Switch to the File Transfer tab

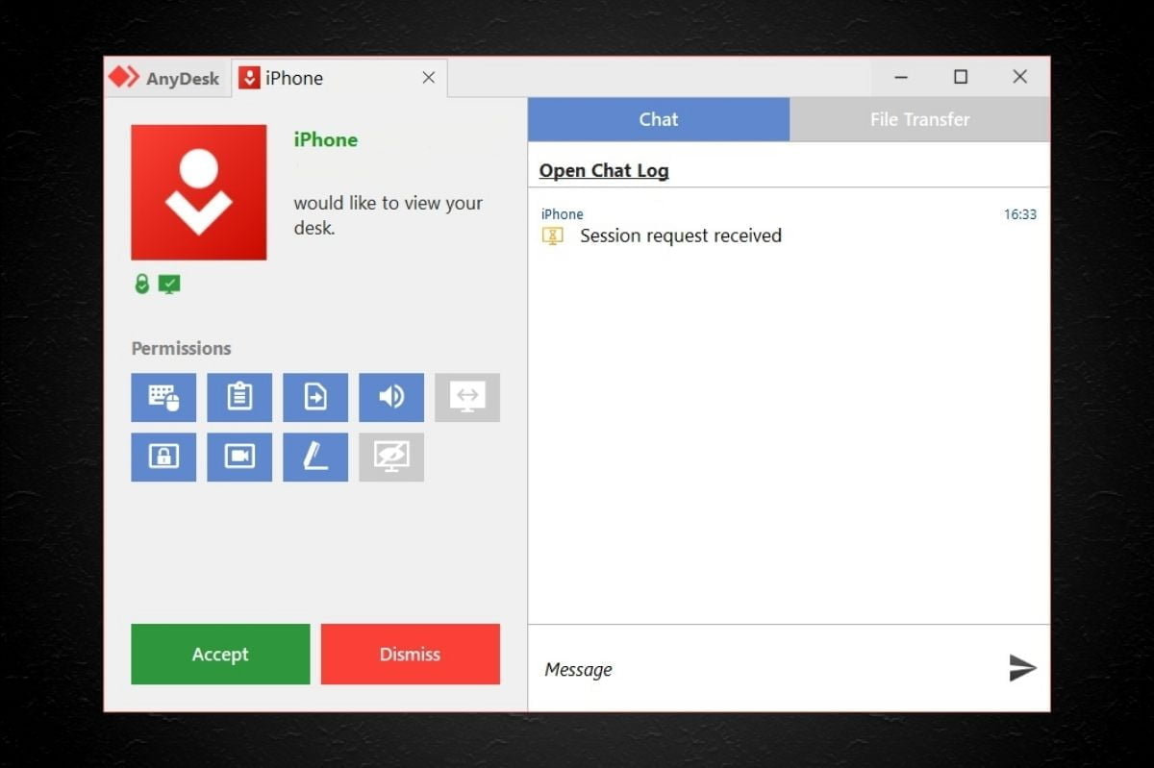[919, 119]
